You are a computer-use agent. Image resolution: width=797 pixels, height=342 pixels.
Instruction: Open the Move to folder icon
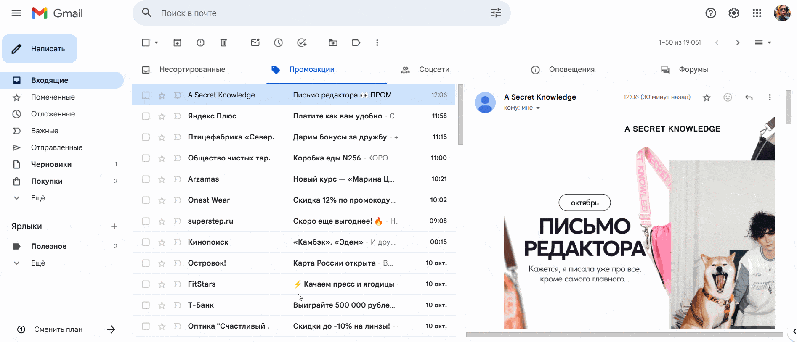click(333, 42)
